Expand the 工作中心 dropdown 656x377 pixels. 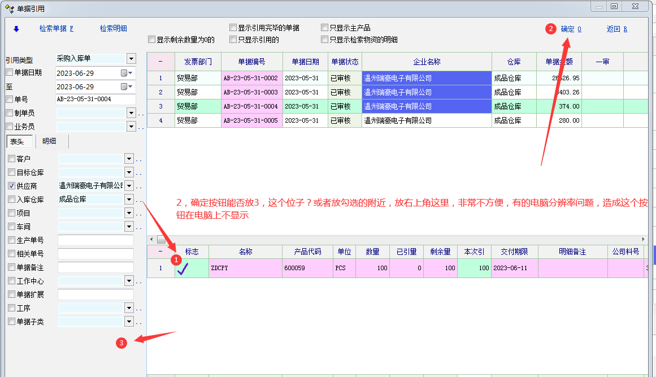pos(129,281)
